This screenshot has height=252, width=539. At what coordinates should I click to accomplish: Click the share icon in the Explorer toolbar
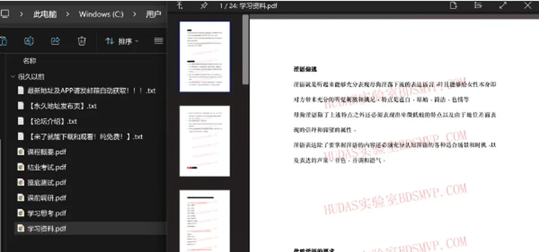coord(56,41)
